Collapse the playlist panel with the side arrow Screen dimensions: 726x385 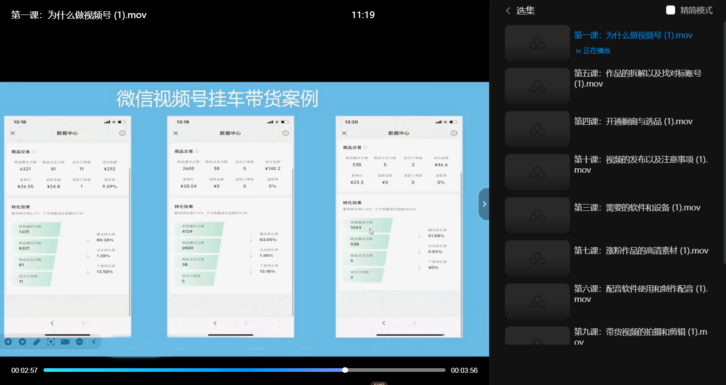484,204
